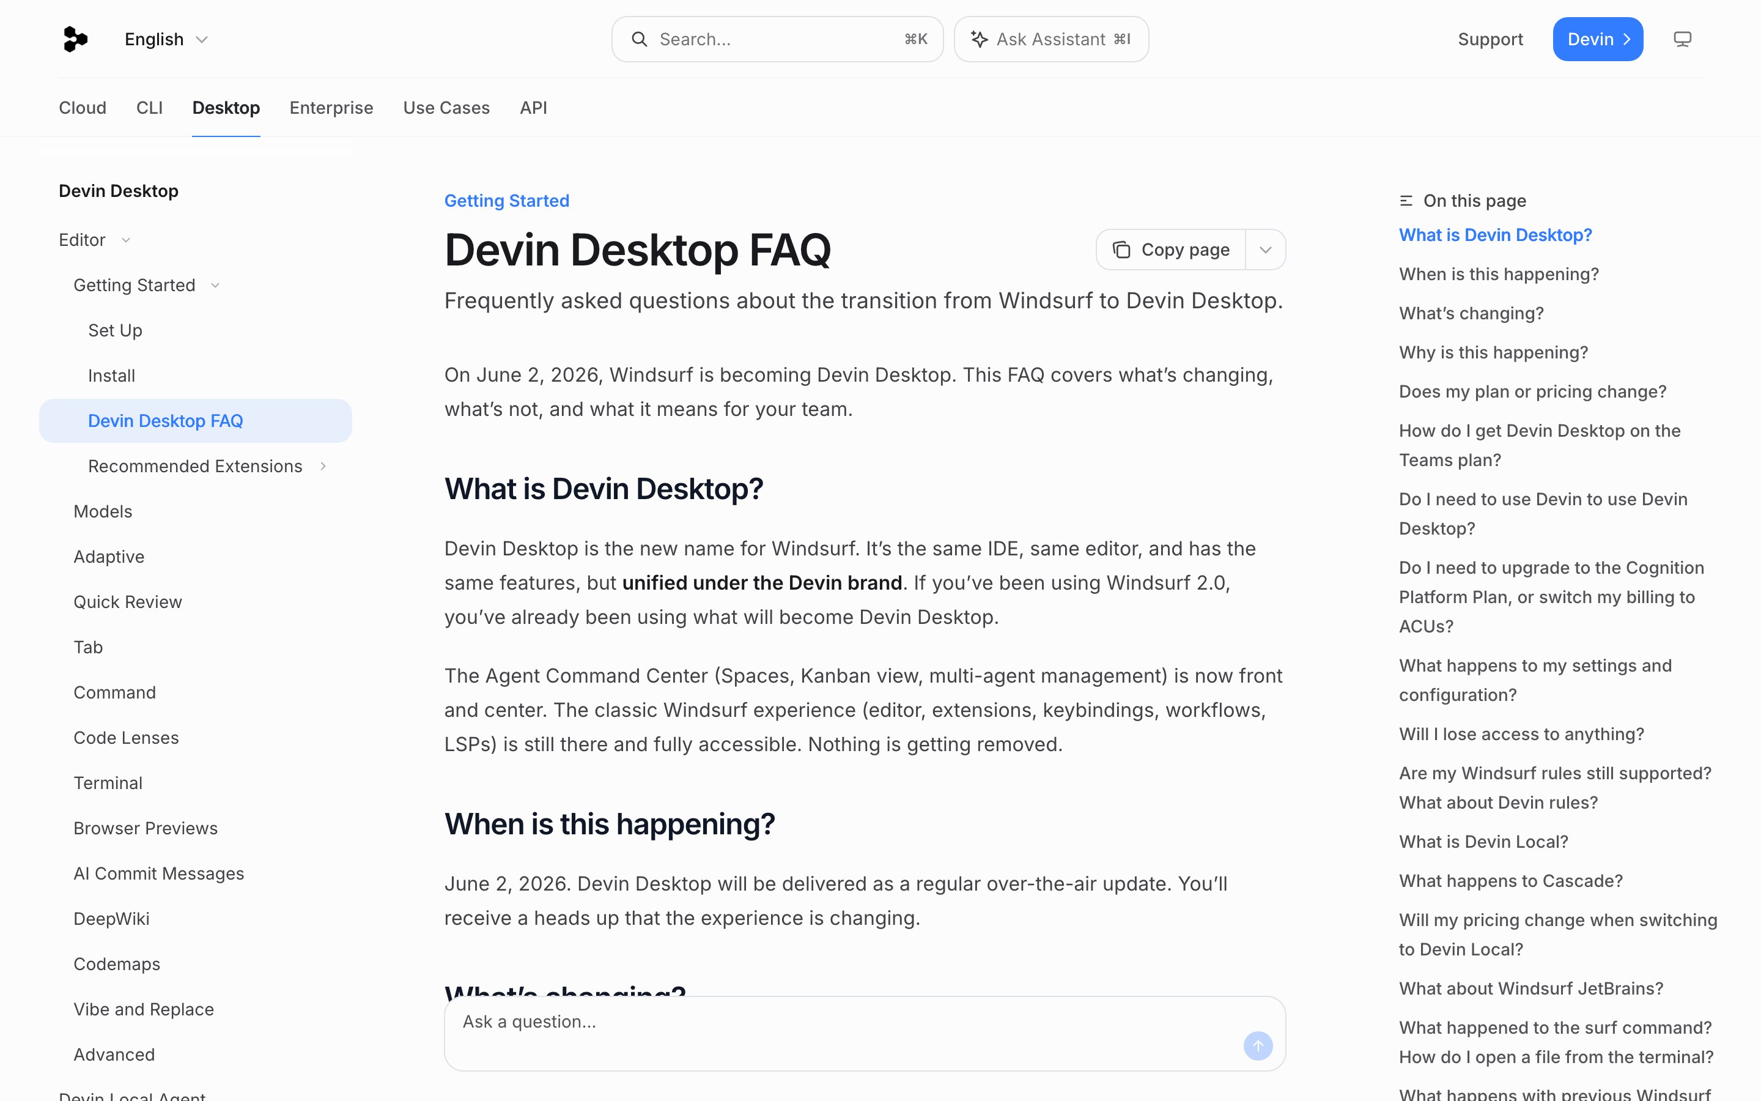The image size is (1761, 1101).
Task: Click the search magnifier icon
Action: point(639,39)
